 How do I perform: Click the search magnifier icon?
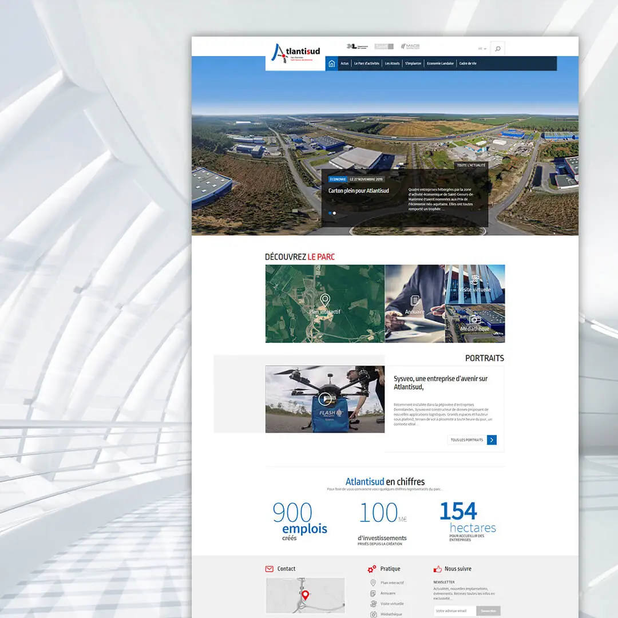coord(498,49)
